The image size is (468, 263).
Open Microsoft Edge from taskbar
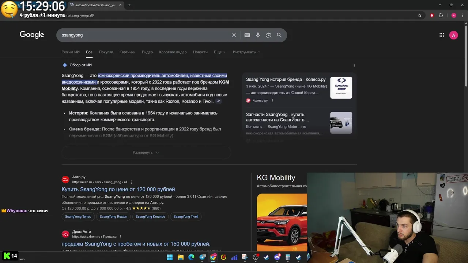191,257
